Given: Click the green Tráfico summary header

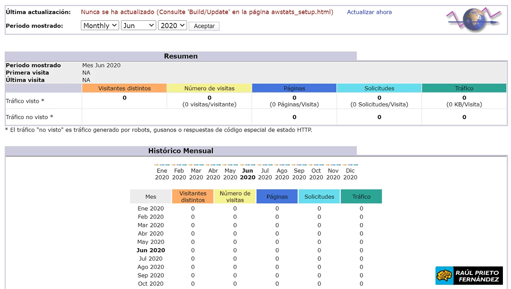Looking at the screenshot, I should tap(464, 88).
